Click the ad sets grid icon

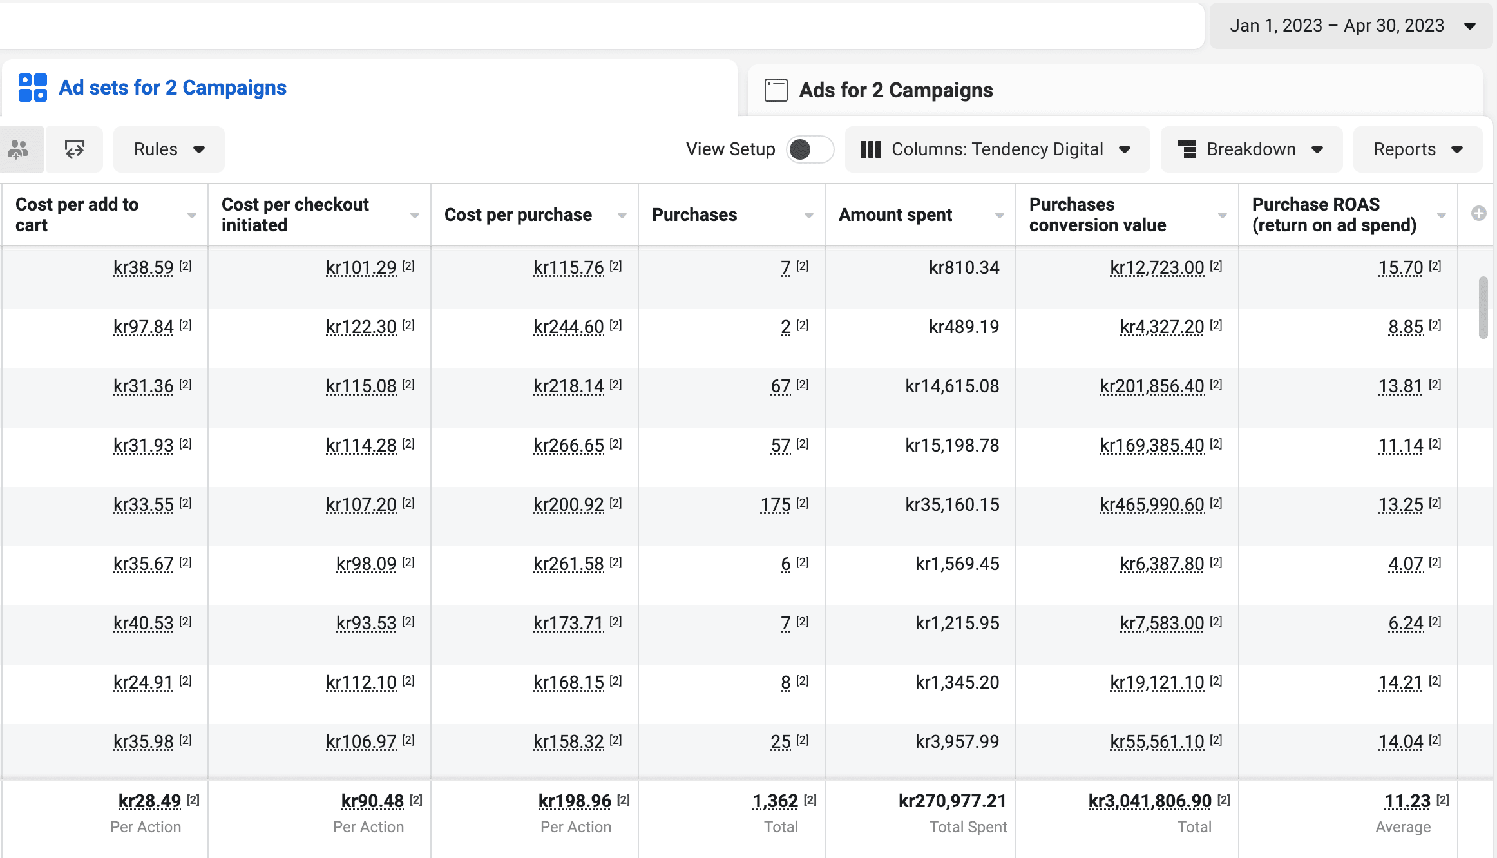point(33,88)
